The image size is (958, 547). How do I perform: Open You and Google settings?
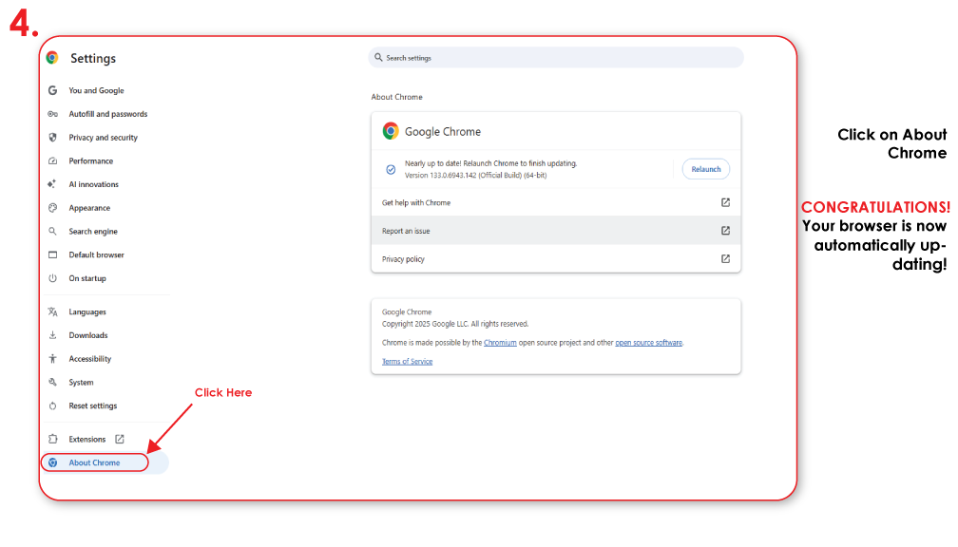pyautogui.click(x=97, y=90)
